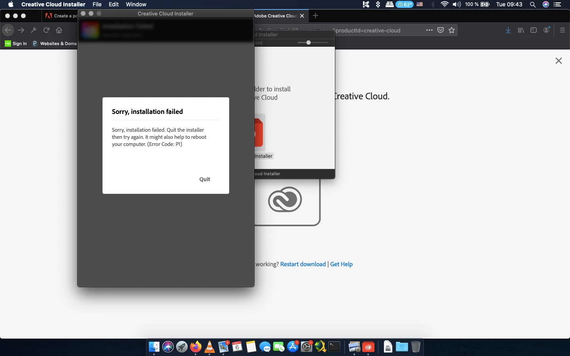Click Quit in the installation failed dialog

(x=205, y=179)
